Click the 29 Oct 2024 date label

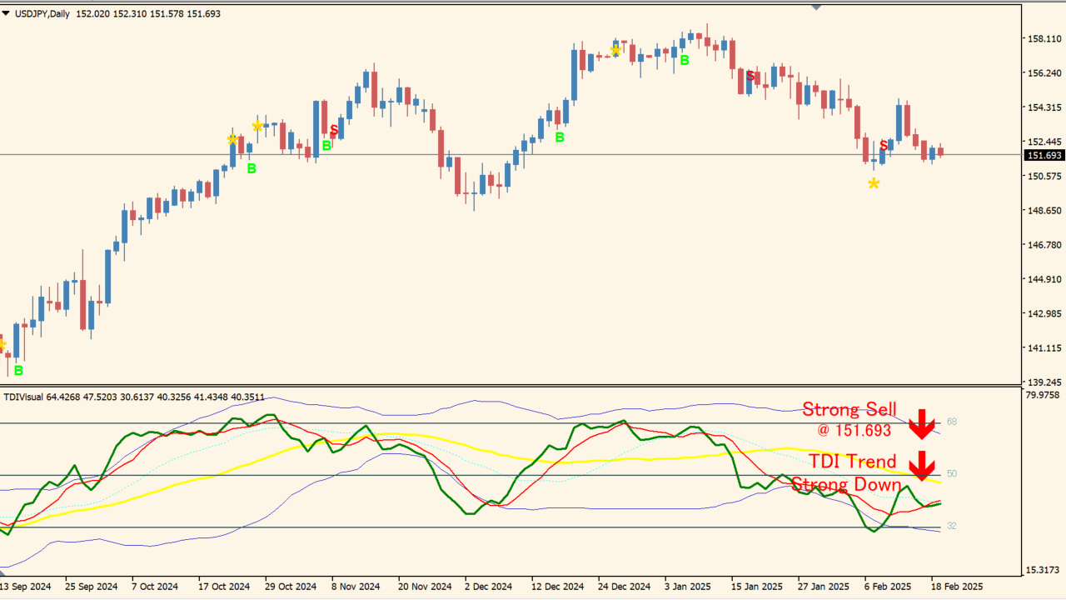click(291, 586)
